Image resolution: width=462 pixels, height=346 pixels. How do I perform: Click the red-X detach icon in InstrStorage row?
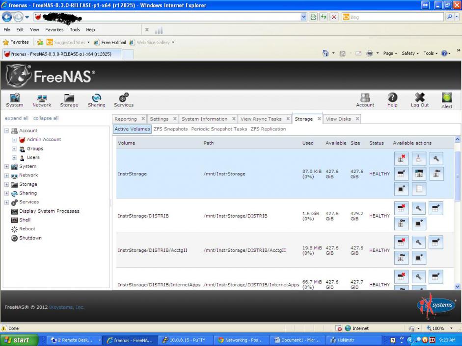pos(401,159)
